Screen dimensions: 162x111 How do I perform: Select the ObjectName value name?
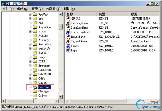pyautogui.click(x=79, y=41)
